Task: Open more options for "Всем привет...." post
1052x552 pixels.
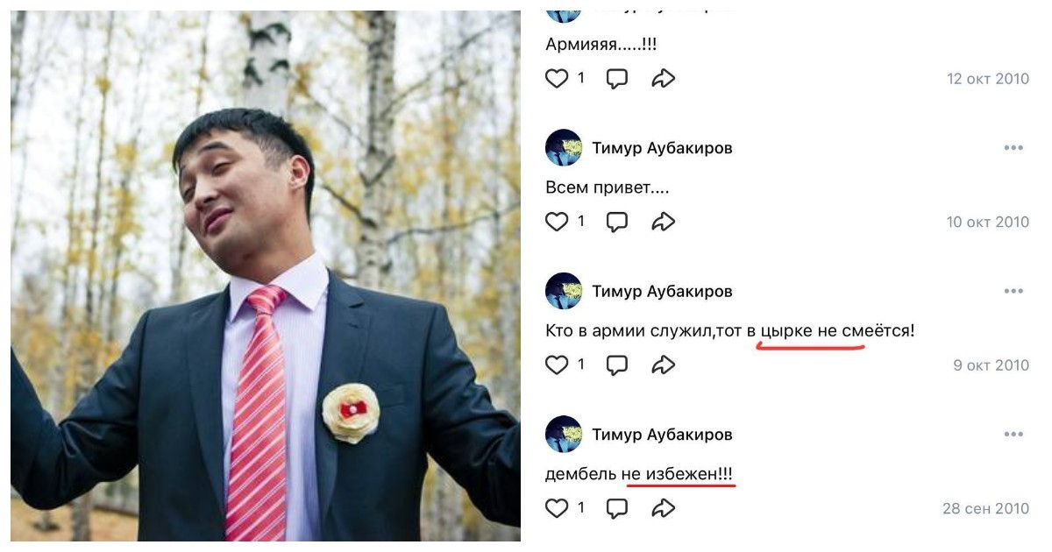Action: pos(1013,148)
